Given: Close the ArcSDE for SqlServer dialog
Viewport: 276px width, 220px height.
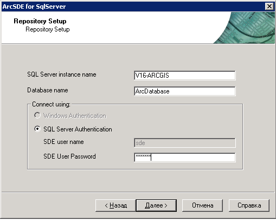Looking at the screenshot, I should (269, 7).
